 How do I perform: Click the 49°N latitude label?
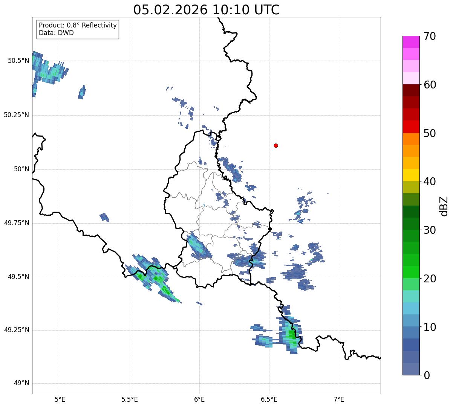click(x=21, y=383)
